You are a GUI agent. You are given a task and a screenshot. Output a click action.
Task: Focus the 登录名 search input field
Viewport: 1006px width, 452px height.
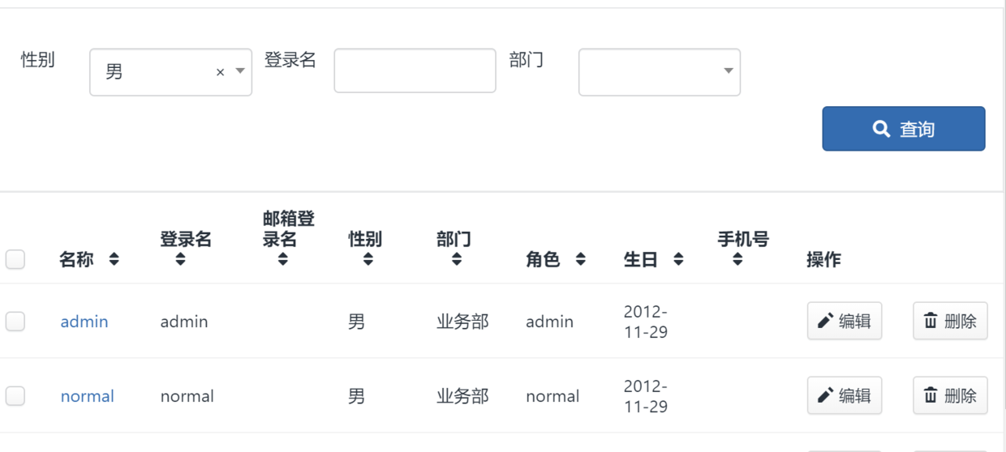coord(415,70)
